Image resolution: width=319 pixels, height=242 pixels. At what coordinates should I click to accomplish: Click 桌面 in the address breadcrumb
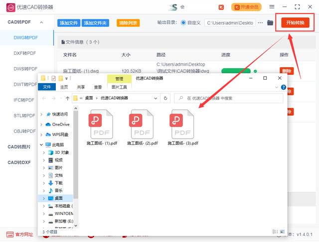click(89, 98)
